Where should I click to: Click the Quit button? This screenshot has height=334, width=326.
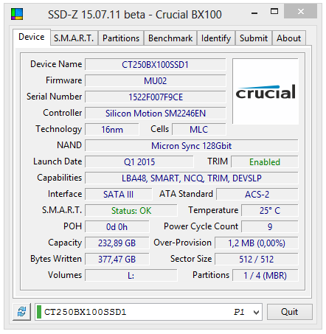coord(290,312)
